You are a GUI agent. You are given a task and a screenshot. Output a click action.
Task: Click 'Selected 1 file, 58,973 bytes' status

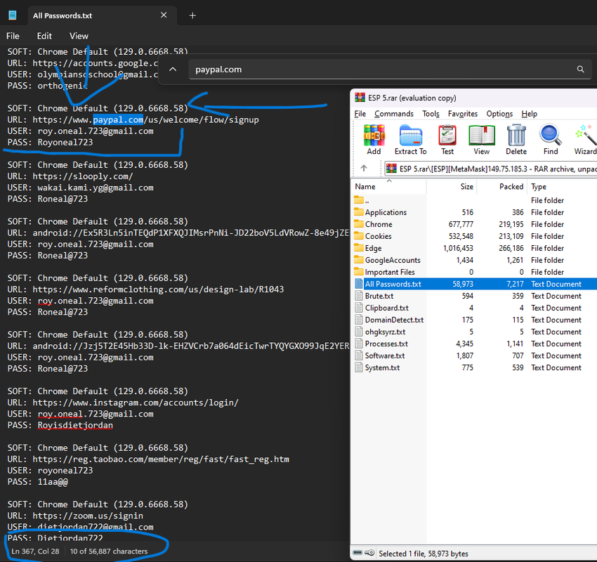click(x=424, y=554)
